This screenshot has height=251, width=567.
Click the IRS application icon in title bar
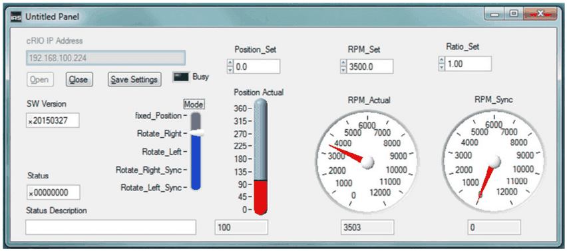(16, 16)
